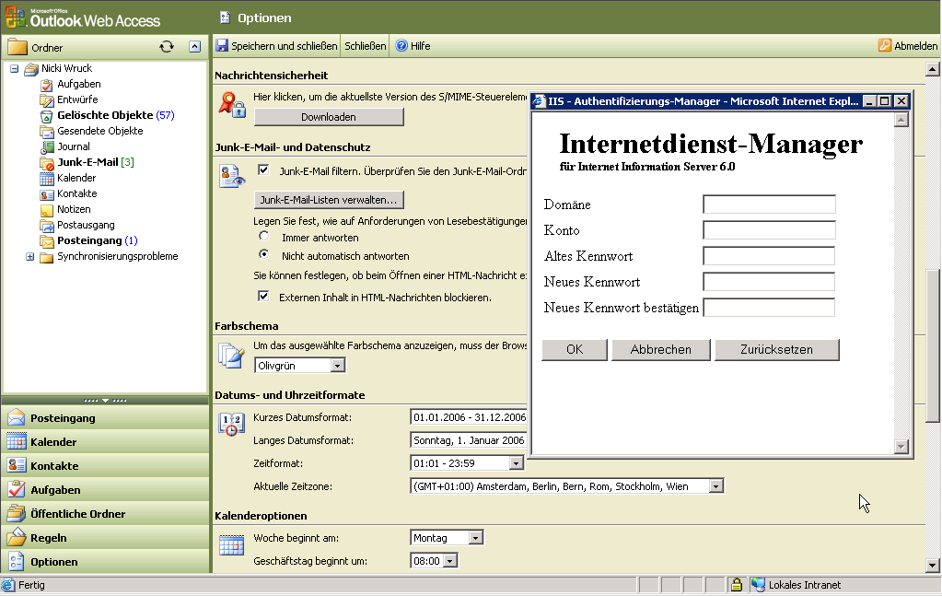Go to Posteingang in navigation pane
The image size is (942, 596).
tap(106, 418)
